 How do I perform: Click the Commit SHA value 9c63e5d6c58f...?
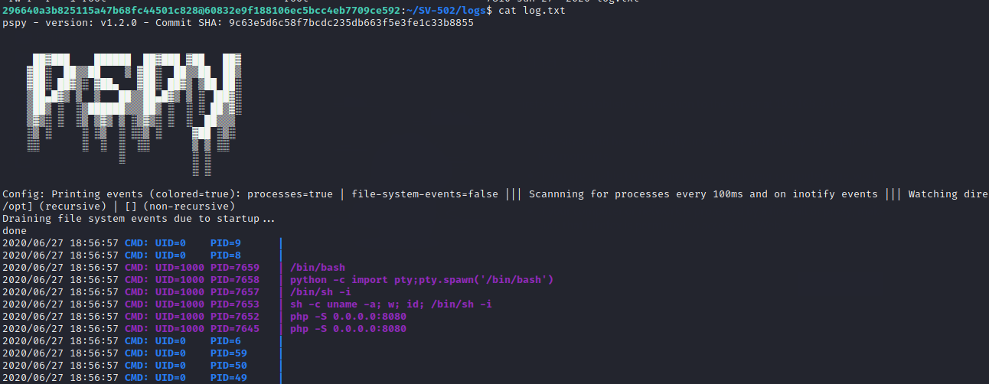(351, 23)
